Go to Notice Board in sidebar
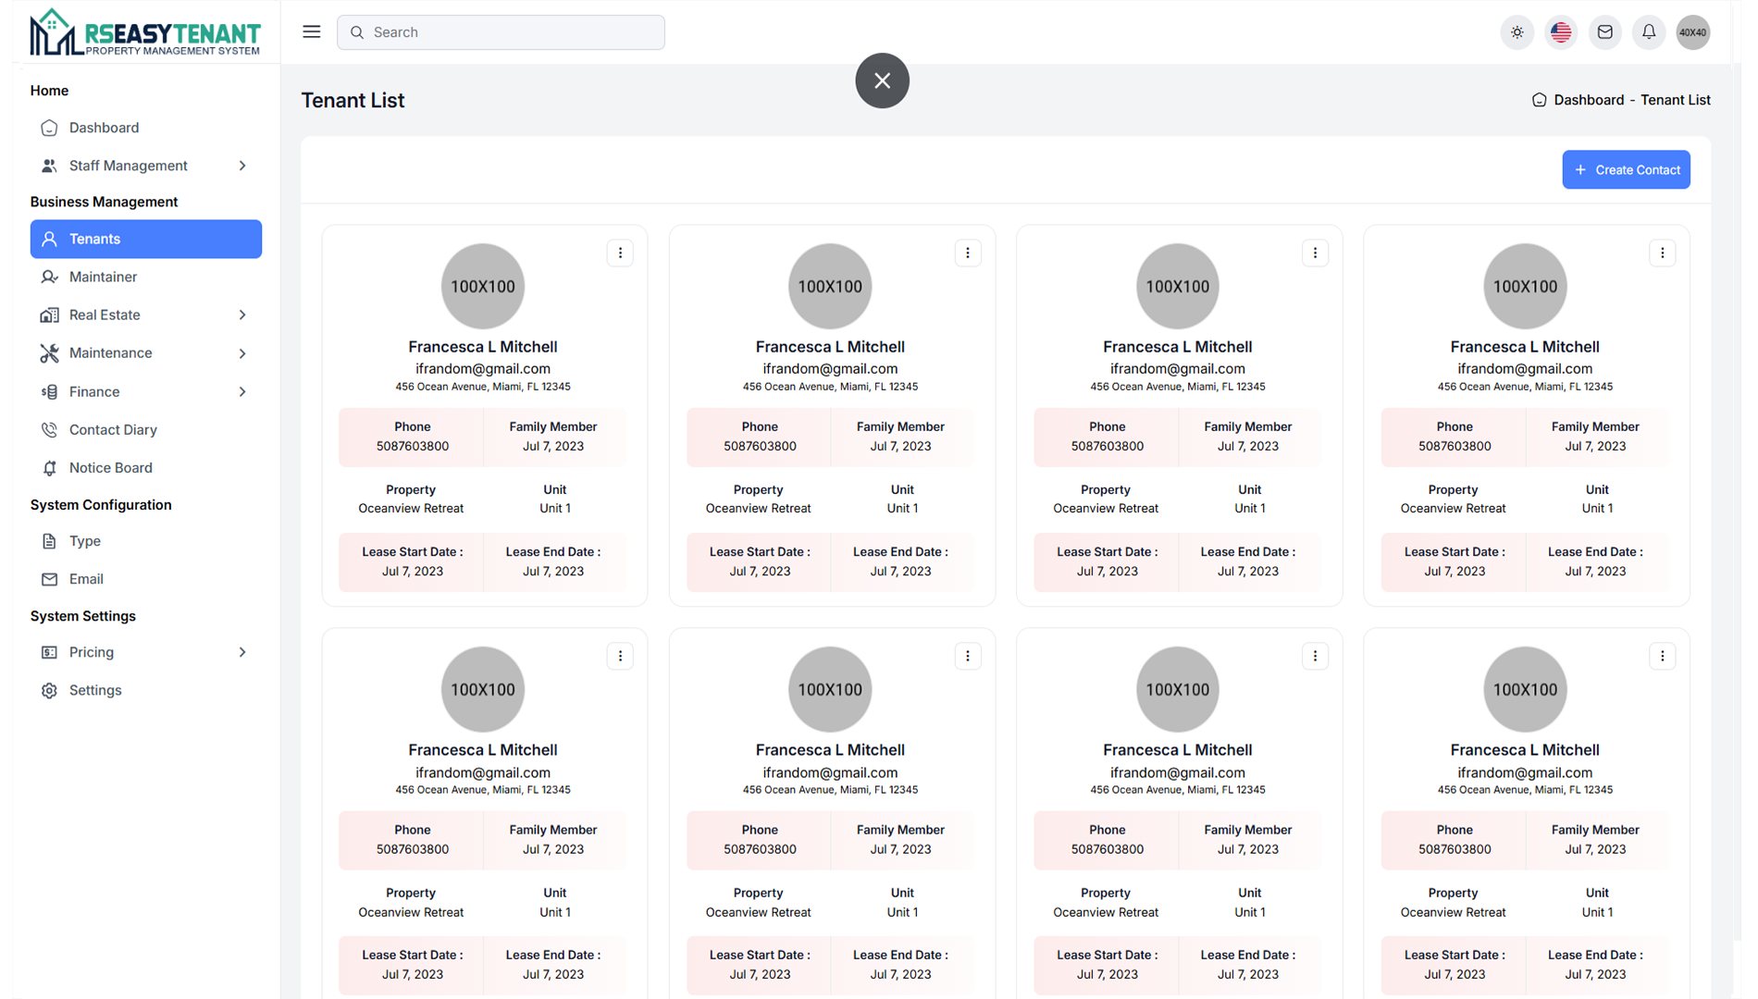The image size is (1758, 999). click(x=110, y=468)
